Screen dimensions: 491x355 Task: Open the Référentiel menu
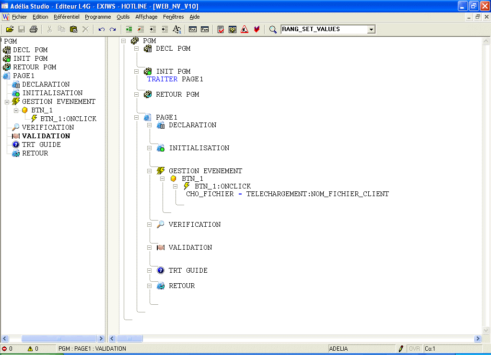[x=66, y=17]
